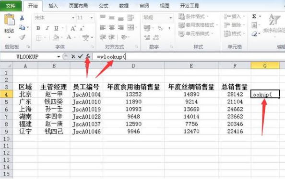The height and width of the screenshot is (179, 285).
Task: Decrease font size with small A icon
Action: (x=82, y=28)
